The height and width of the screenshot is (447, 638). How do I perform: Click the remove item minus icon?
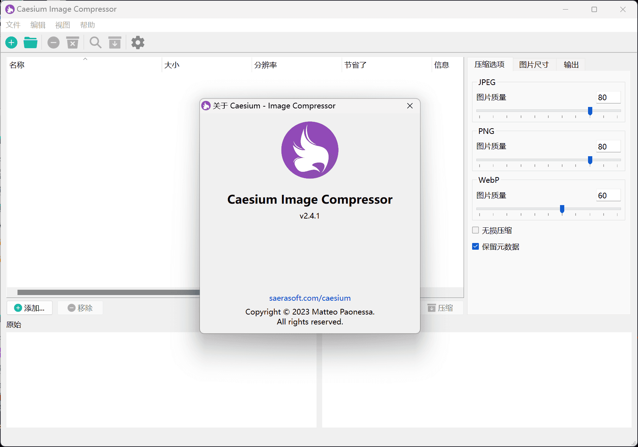pyautogui.click(x=54, y=43)
